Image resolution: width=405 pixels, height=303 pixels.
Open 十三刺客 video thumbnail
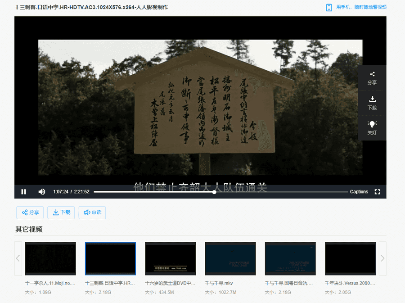[x=110, y=258]
